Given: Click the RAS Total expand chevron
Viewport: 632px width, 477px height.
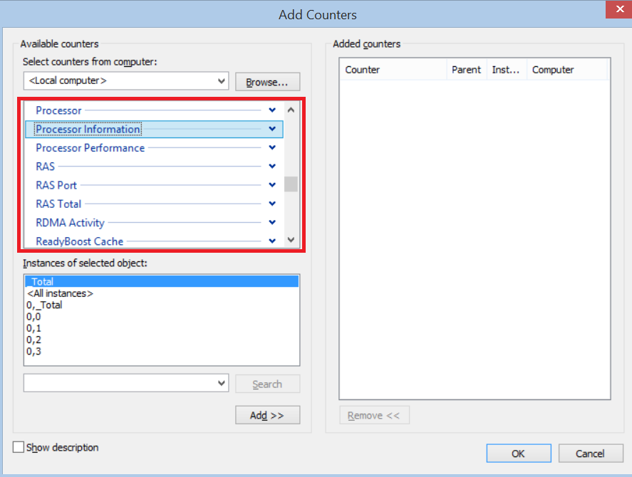Looking at the screenshot, I should pos(272,204).
